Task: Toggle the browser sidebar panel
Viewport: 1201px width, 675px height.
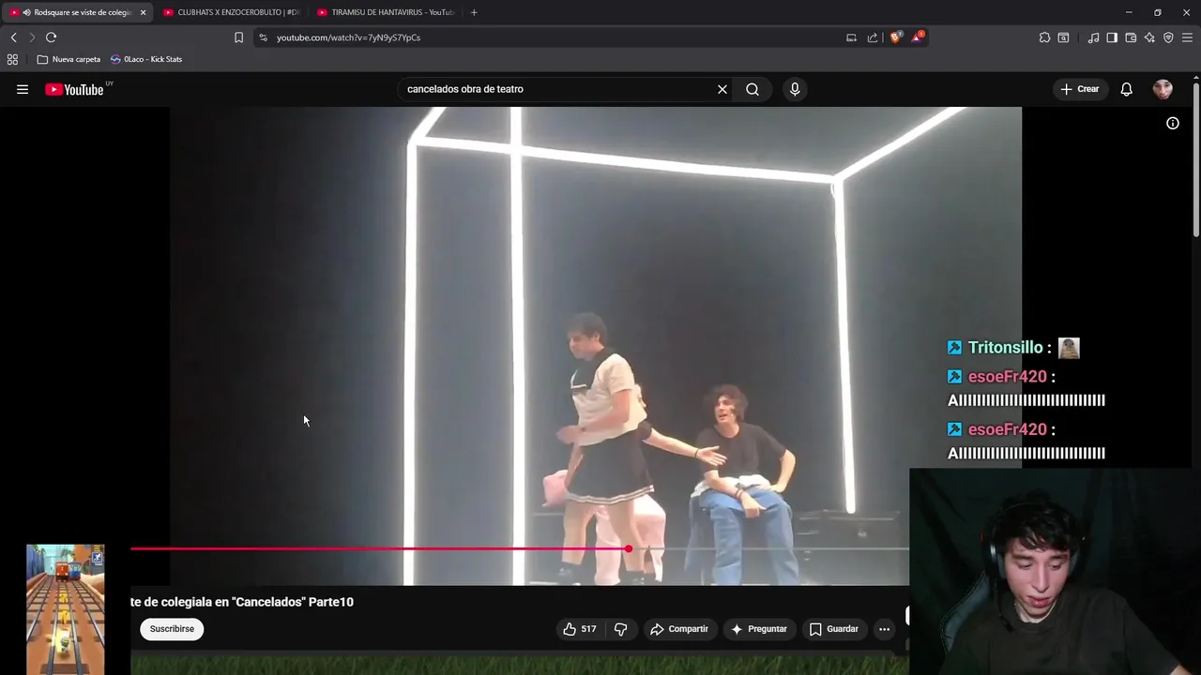Action: click(1112, 37)
